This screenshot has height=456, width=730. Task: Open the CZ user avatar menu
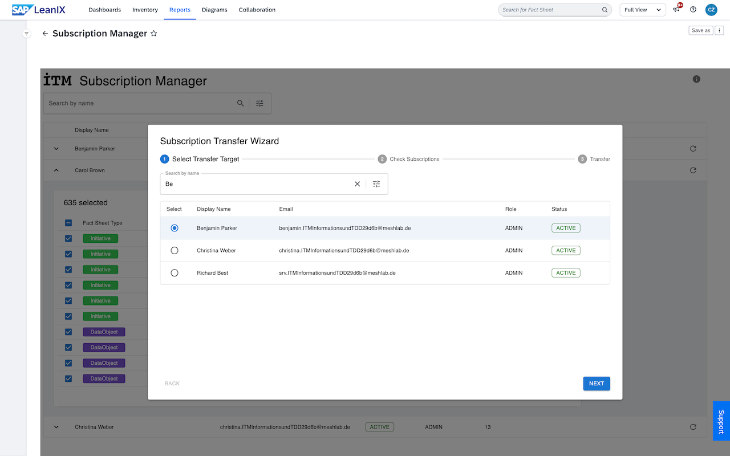pyautogui.click(x=711, y=10)
